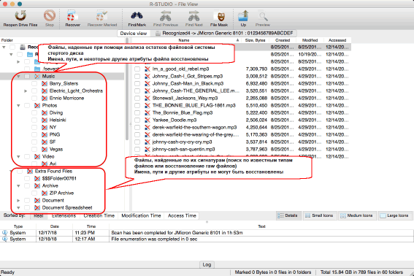The width and height of the screenshot is (414, 276).
Task: Click the Im_a_good_old_rebel.mp3 file icon
Action: pyautogui.click(x=147, y=69)
